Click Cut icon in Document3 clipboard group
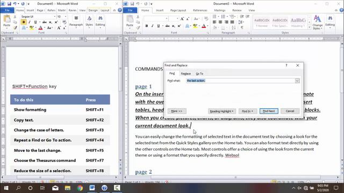 [138, 17]
